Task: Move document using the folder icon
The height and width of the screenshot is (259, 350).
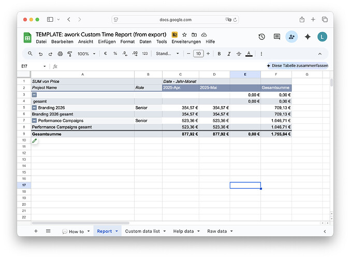Action: click(194, 35)
